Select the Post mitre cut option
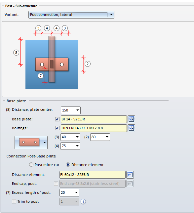The height and width of the screenshot is (213, 194). pyautogui.click(x=31, y=165)
